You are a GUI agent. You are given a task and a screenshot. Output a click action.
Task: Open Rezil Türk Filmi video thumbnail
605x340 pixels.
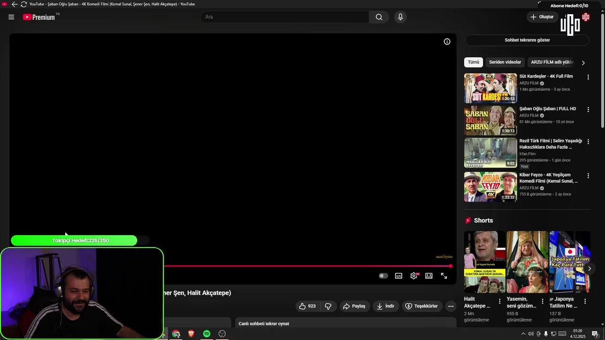point(491,153)
